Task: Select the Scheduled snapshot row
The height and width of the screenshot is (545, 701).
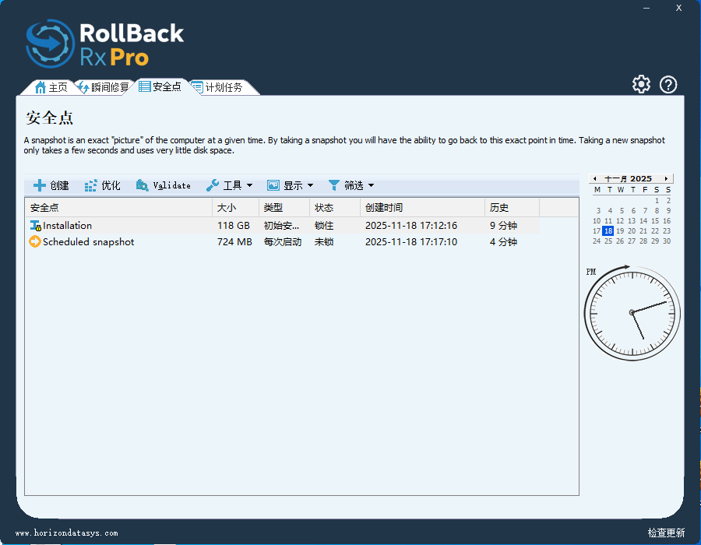Action: (x=117, y=241)
